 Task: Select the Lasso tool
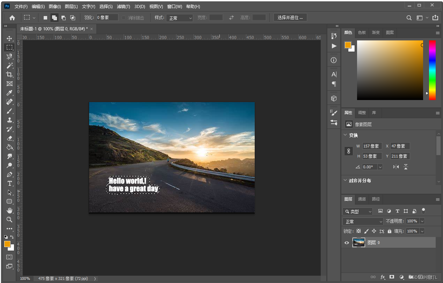pyautogui.click(x=9, y=56)
